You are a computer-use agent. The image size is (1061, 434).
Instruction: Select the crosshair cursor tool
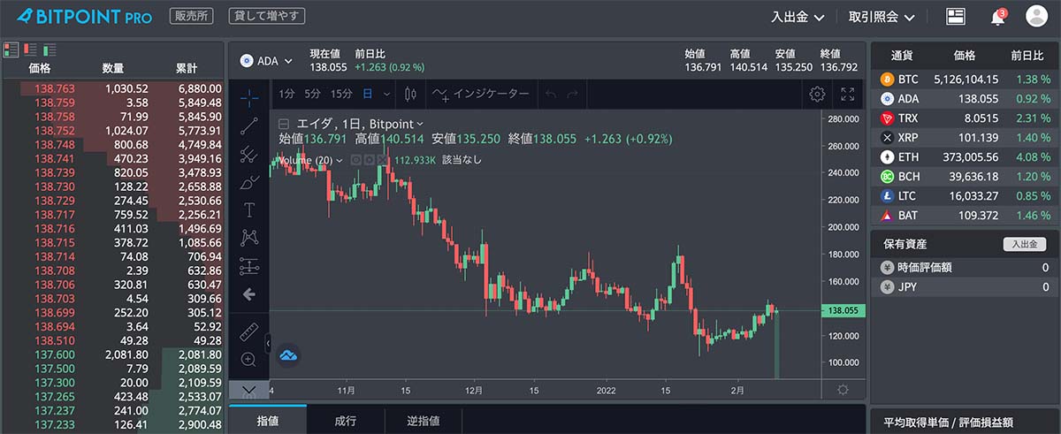[x=249, y=96]
